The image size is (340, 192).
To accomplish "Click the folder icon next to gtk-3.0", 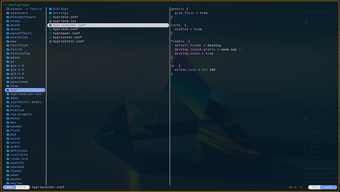I will [8, 70].
